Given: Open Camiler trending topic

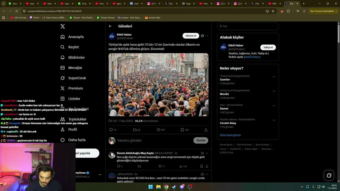Looking at the screenshot, I should [225, 80].
